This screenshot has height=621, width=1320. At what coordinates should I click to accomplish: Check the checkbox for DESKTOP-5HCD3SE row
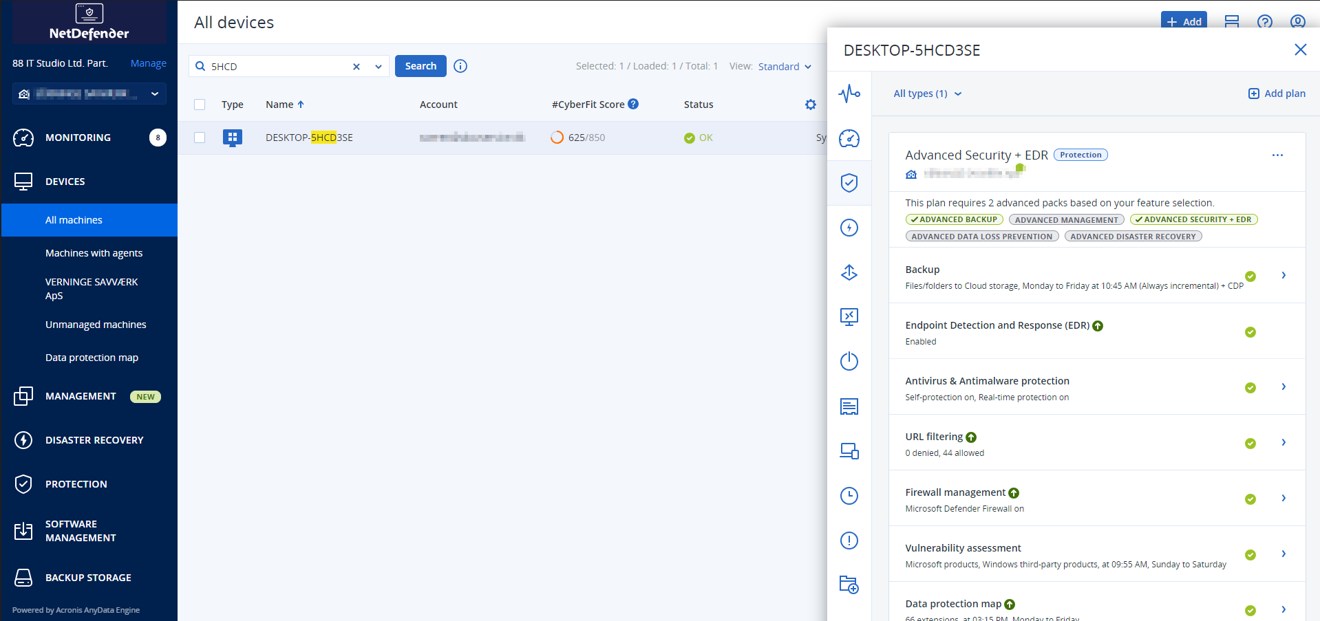200,138
